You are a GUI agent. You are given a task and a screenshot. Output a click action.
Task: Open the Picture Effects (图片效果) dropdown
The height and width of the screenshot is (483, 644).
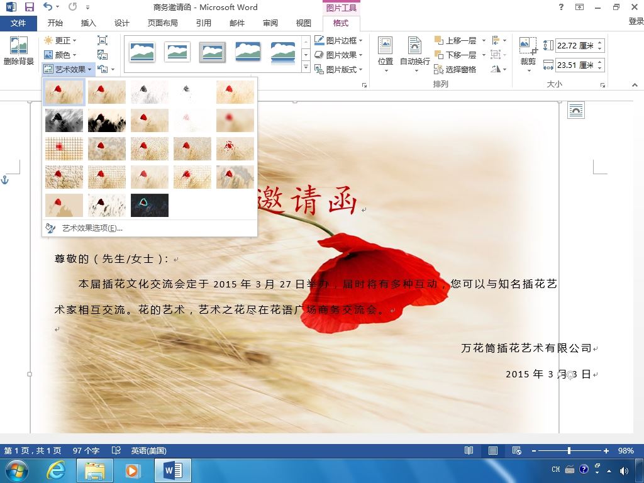point(338,55)
